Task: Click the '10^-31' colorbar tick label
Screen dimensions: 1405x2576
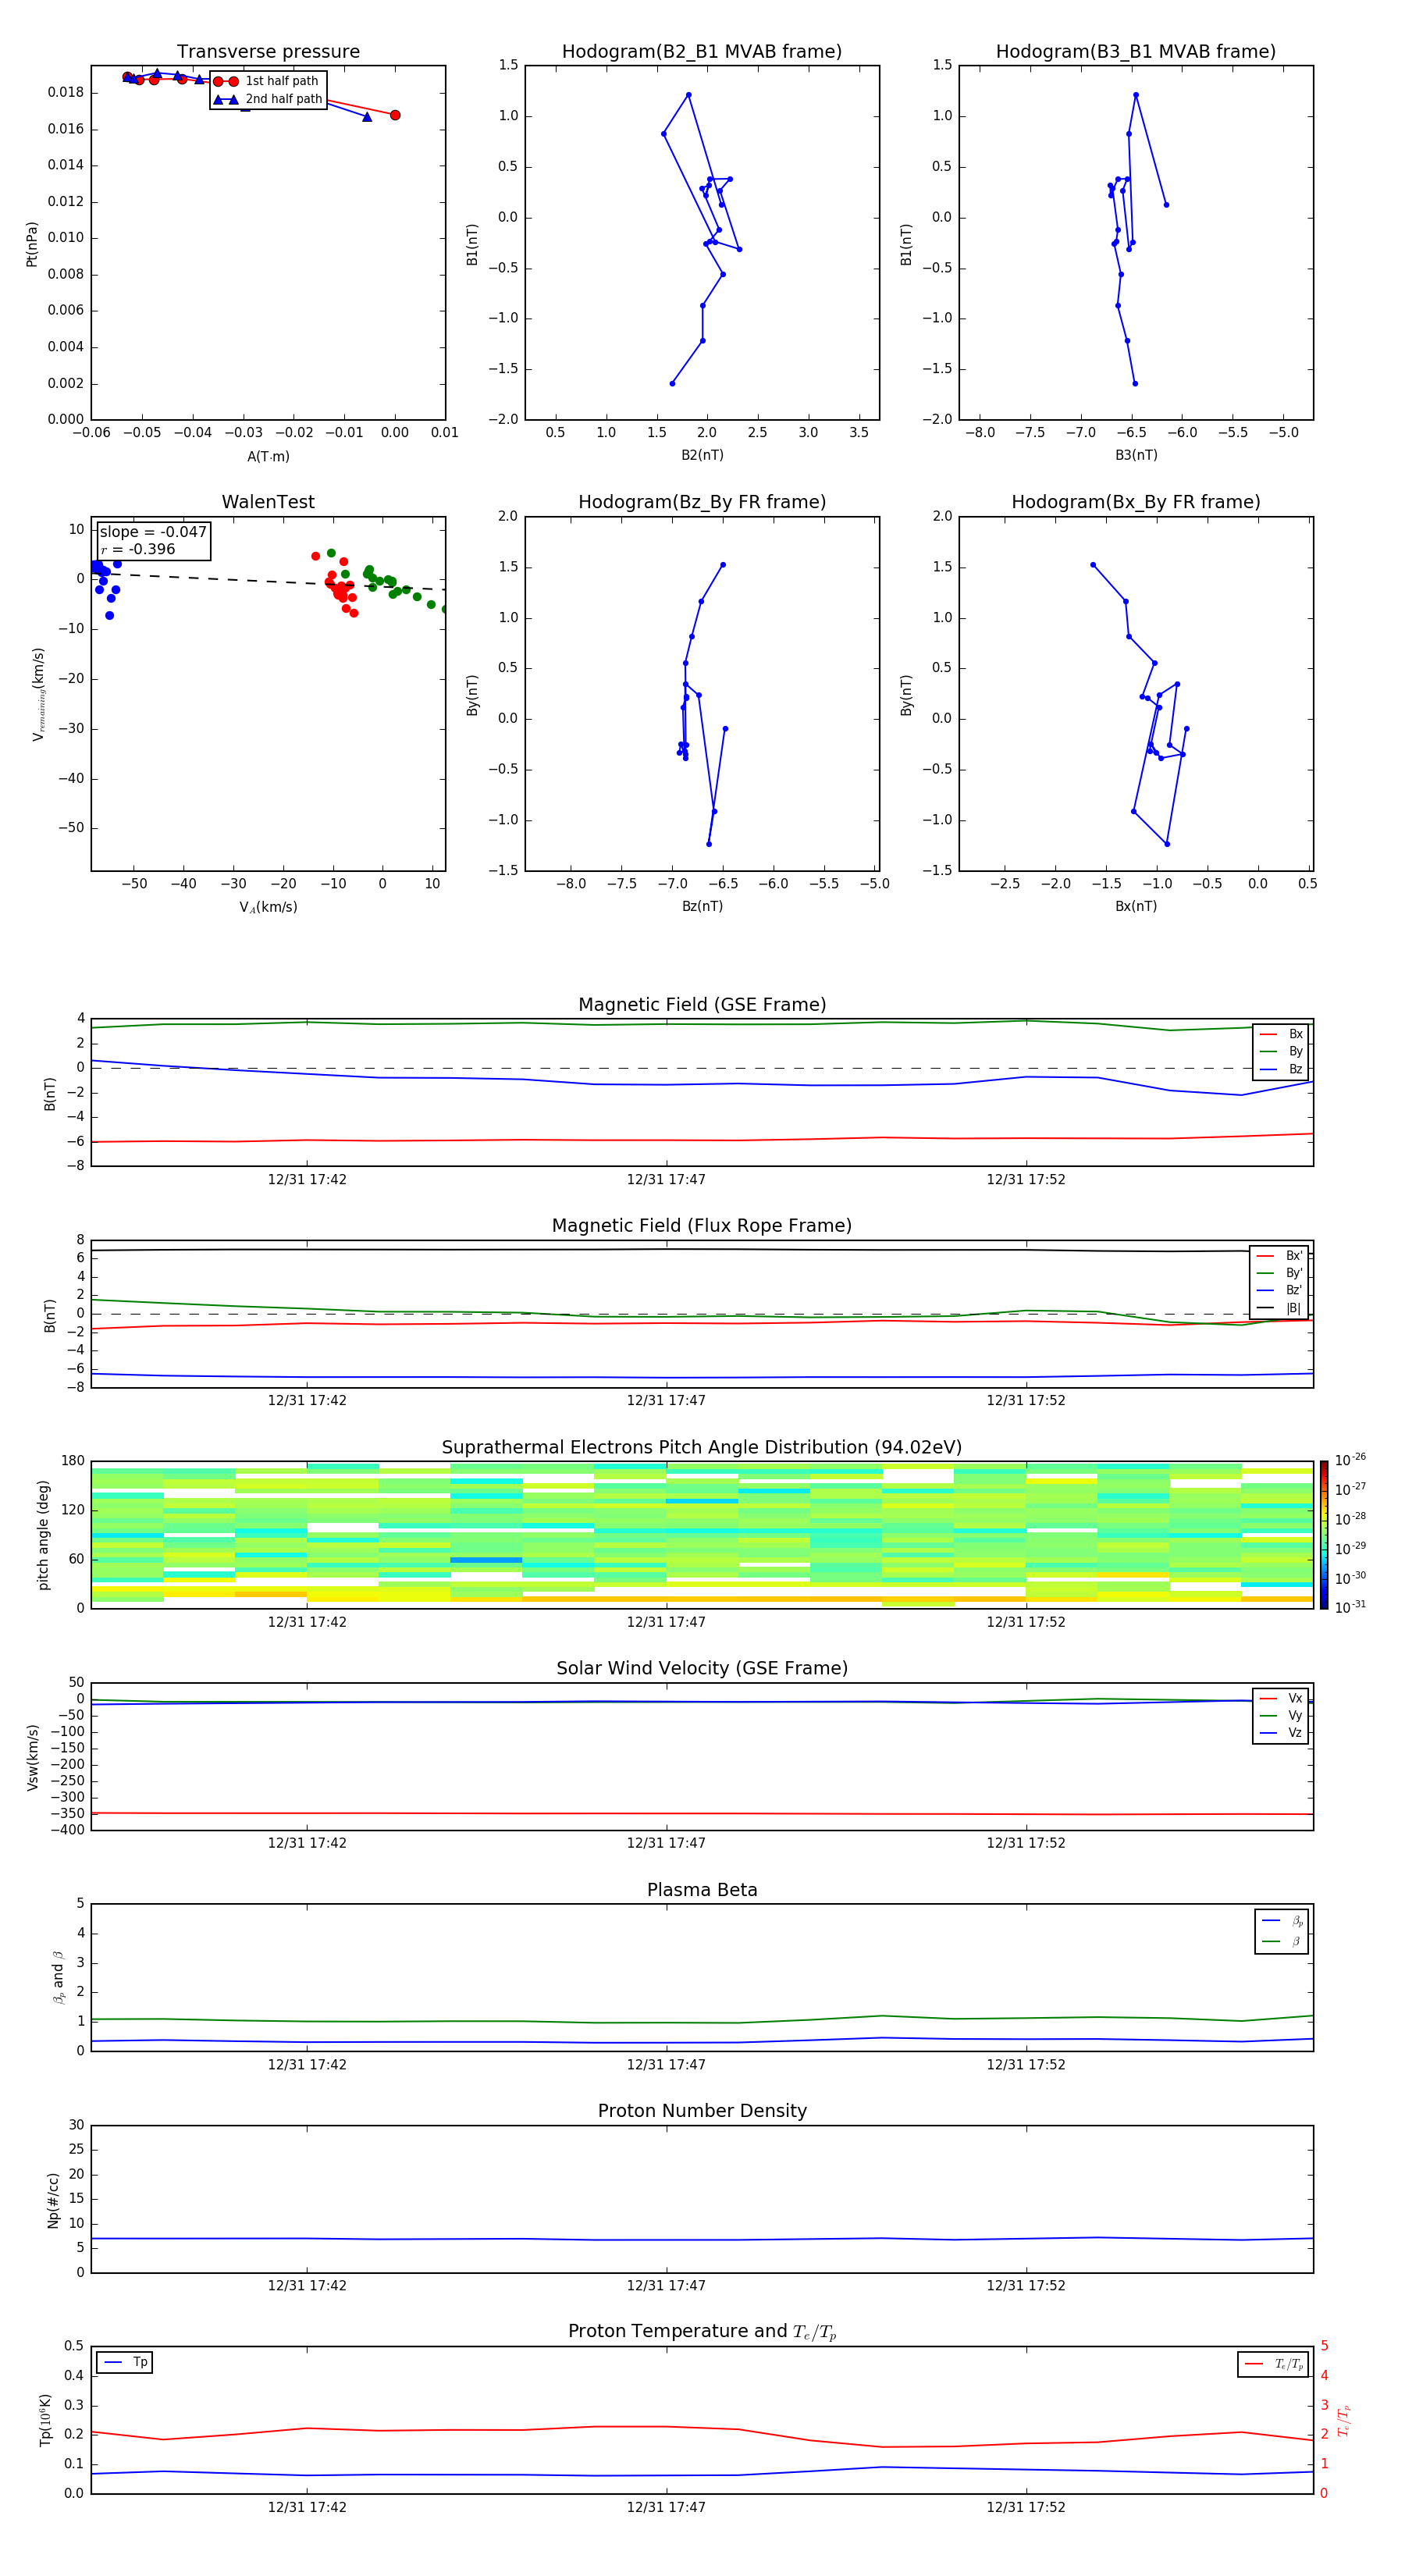Action: point(1350,1607)
